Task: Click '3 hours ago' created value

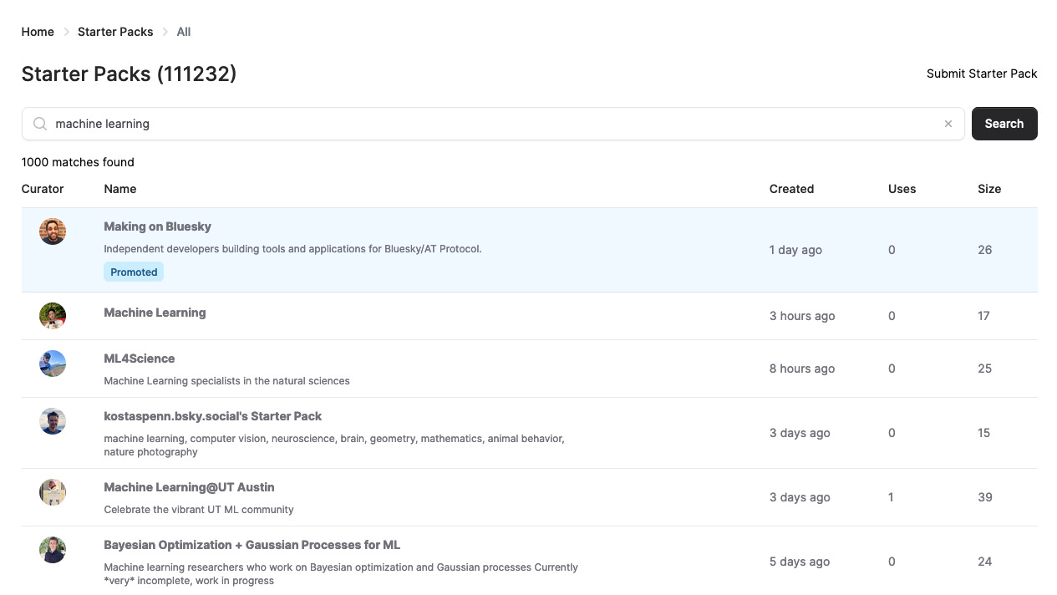Action: 802,316
